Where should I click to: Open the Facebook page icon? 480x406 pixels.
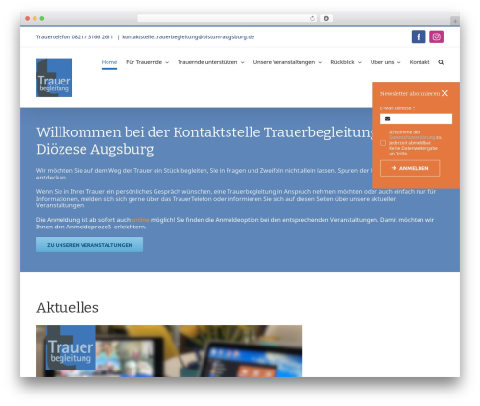(419, 36)
